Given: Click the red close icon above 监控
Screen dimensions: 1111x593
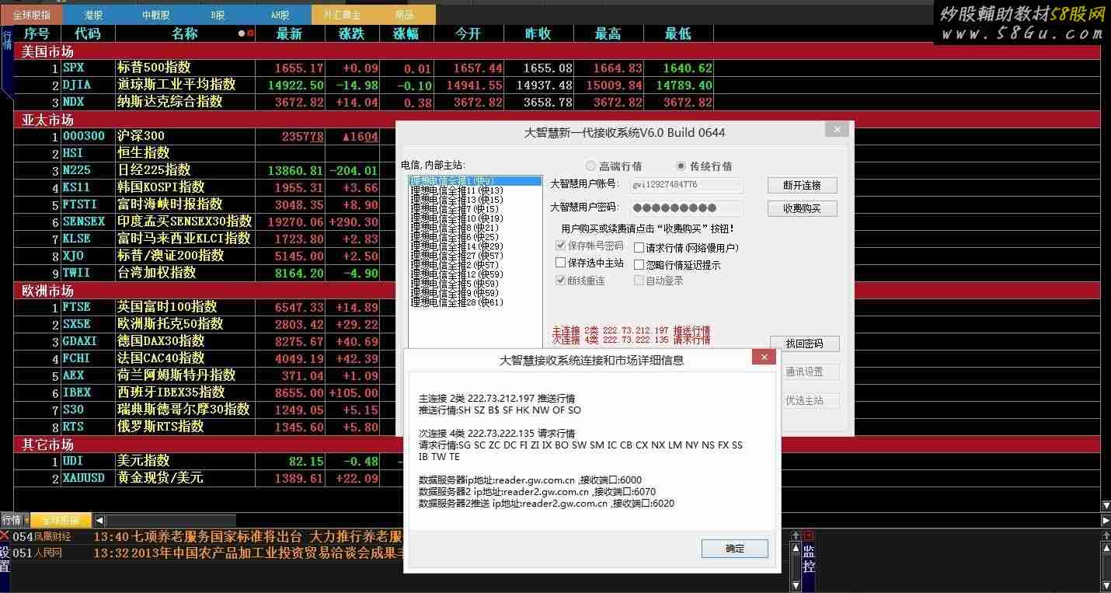Looking at the screenshot, I should point(808,535).
